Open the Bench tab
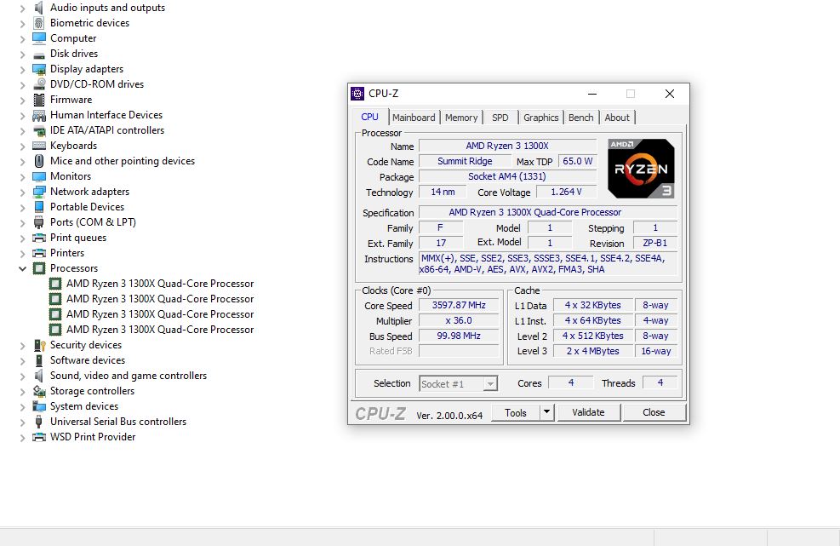 (x=580, y=118)
